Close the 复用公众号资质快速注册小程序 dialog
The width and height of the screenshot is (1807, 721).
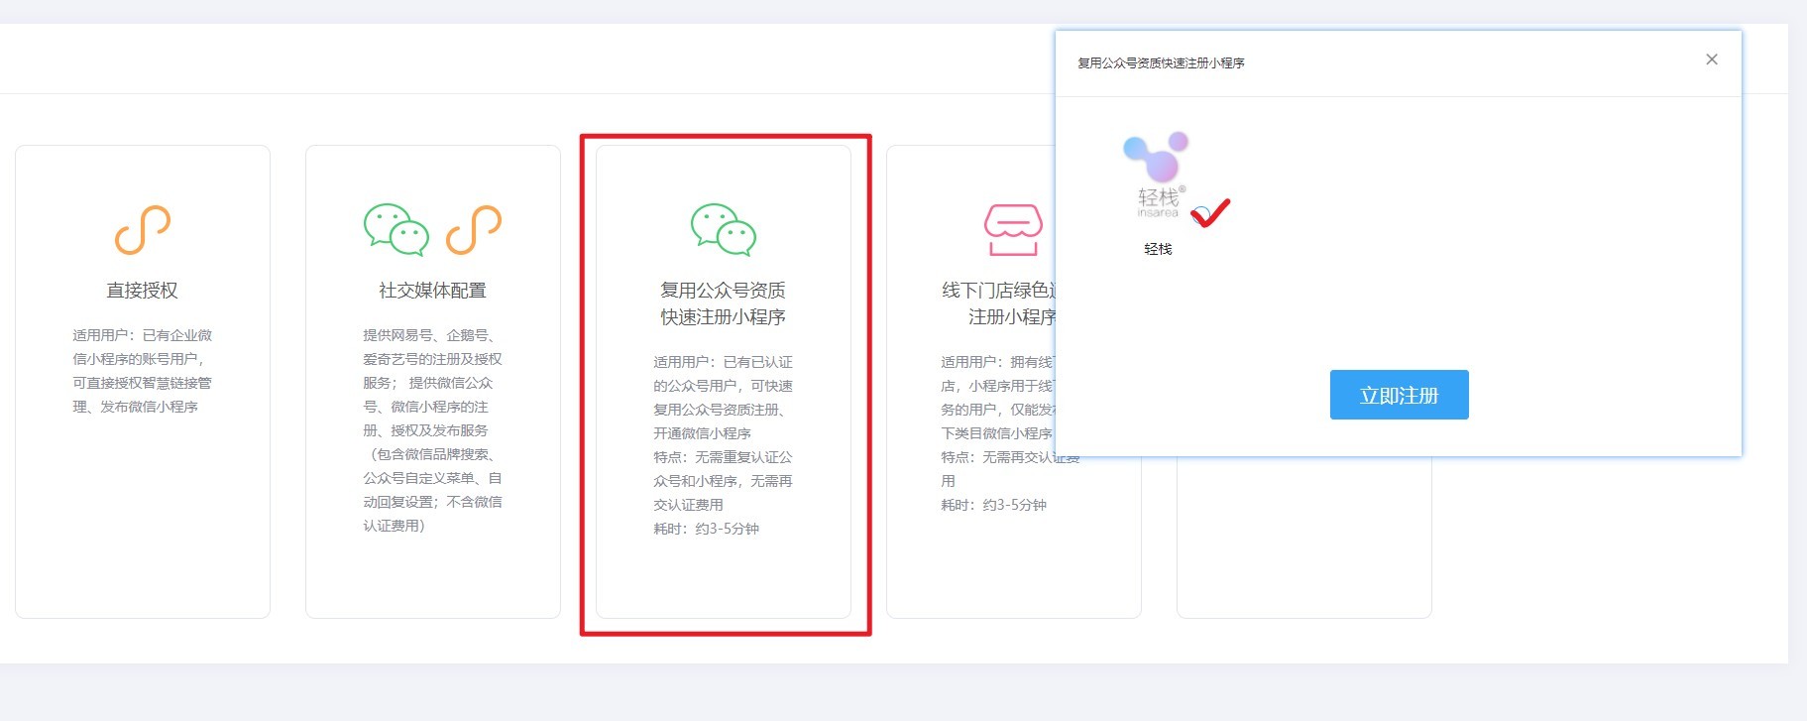pos(1711,60)
